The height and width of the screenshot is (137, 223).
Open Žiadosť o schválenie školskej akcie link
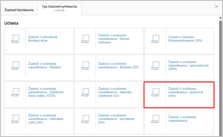click(43, 39)
